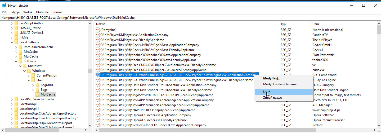Select Crysis3.exe.ApplicationCompany value icon
381x133 pixels.
click(x=97, y=45)
